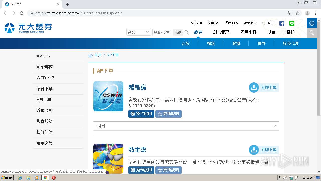The image size is (321, 181).
Task: Open the 台股 market dropdown
Action: [x=139, y=32]
